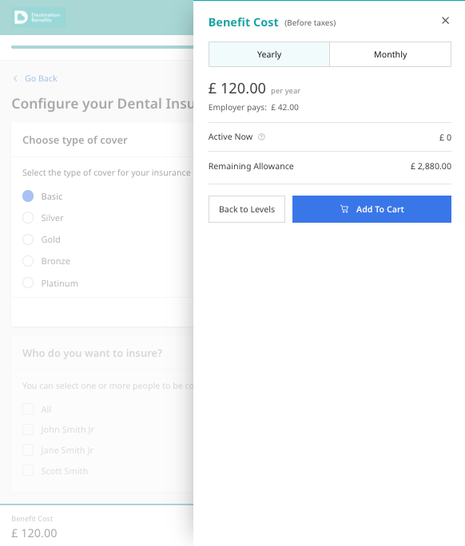Choose the Gold cover radio button
The image size is (465, 546).
coord(28,239)
